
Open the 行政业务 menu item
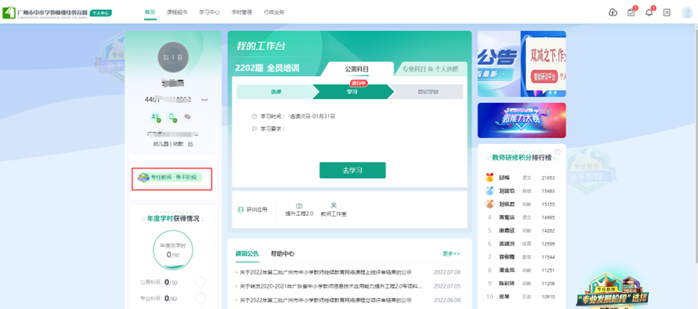coord(274,13)
